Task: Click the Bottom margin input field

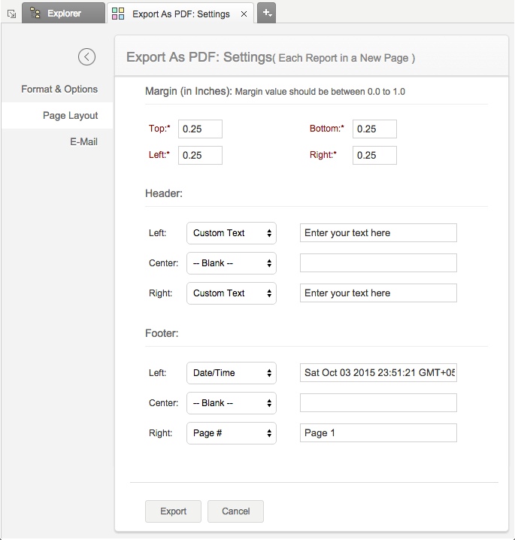Action: coord(374,129)
